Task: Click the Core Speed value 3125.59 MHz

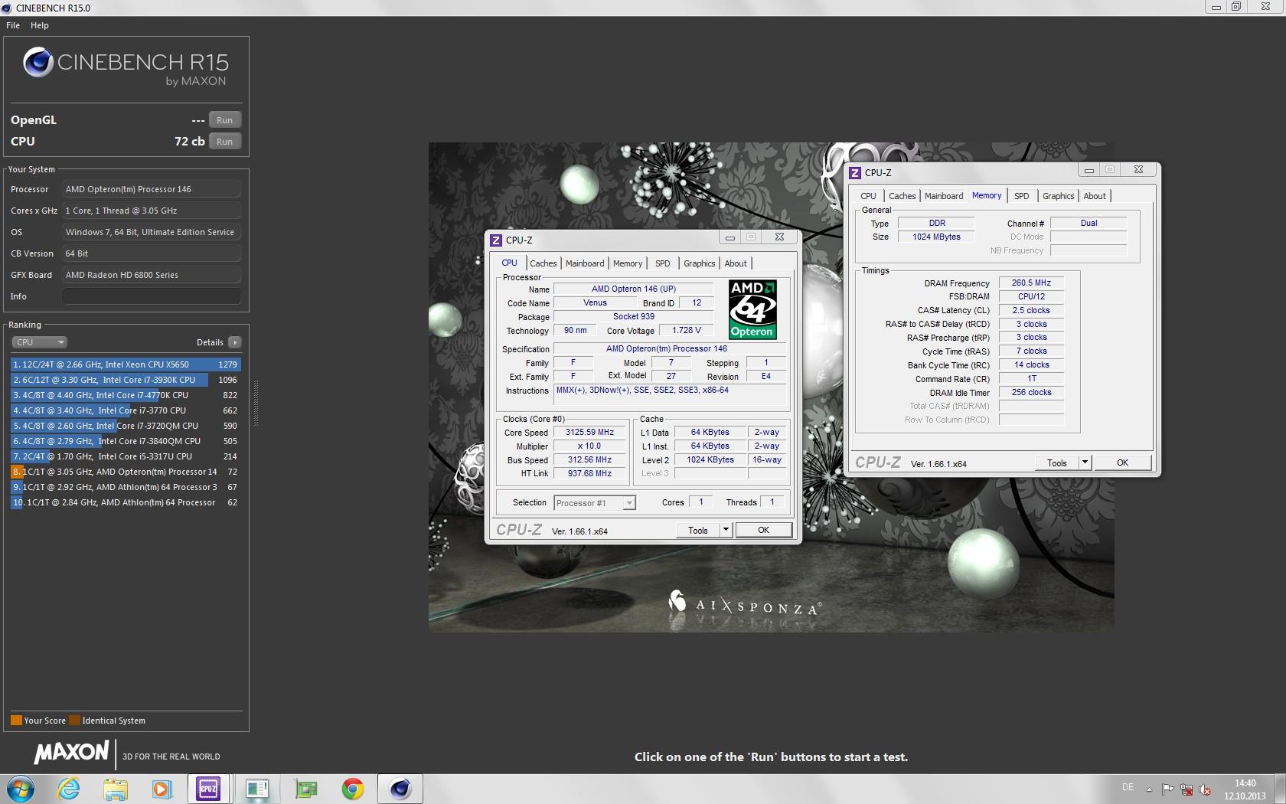Action: coord(589,433)
